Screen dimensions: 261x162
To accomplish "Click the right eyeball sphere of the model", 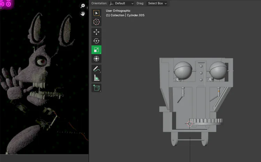I will coord(219,70).
